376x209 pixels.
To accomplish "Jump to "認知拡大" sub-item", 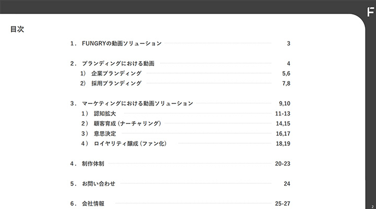I will pyautogui.click(x=105, y=113).
